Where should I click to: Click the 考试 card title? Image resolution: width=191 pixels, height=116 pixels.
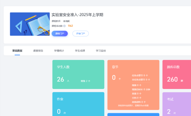click(170, 99)
